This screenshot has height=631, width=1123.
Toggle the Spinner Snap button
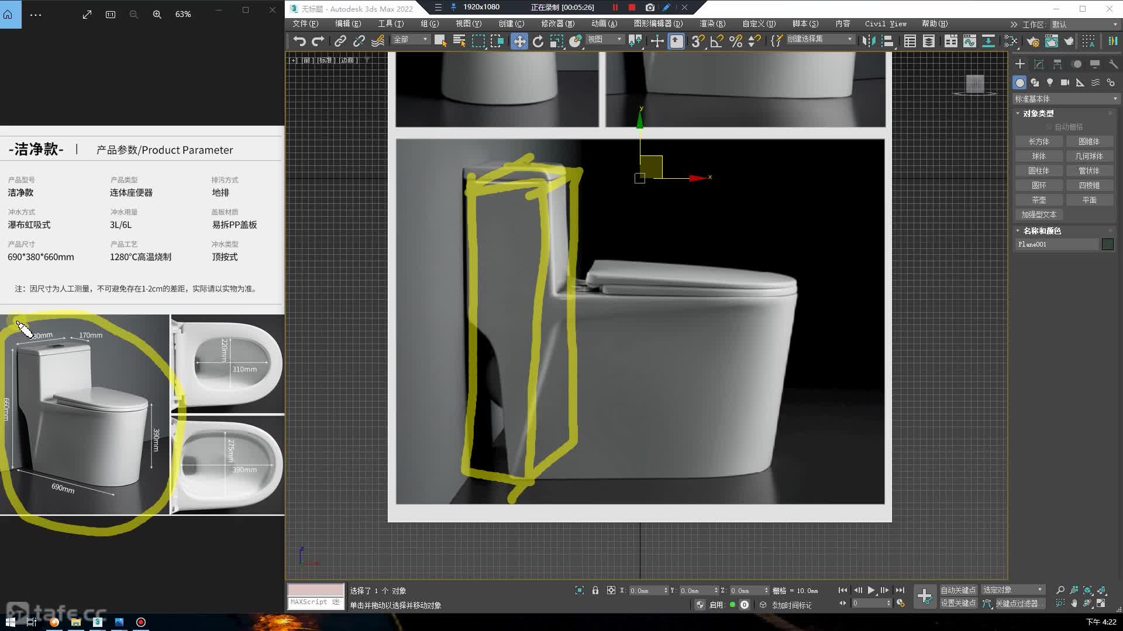tap(755, 41)
